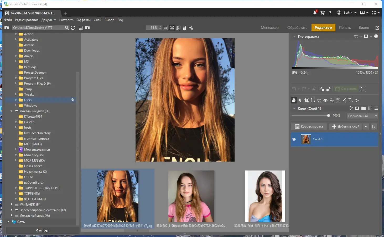
Task: Open the layers panel hamburger menu
Action: pos(376,108)
